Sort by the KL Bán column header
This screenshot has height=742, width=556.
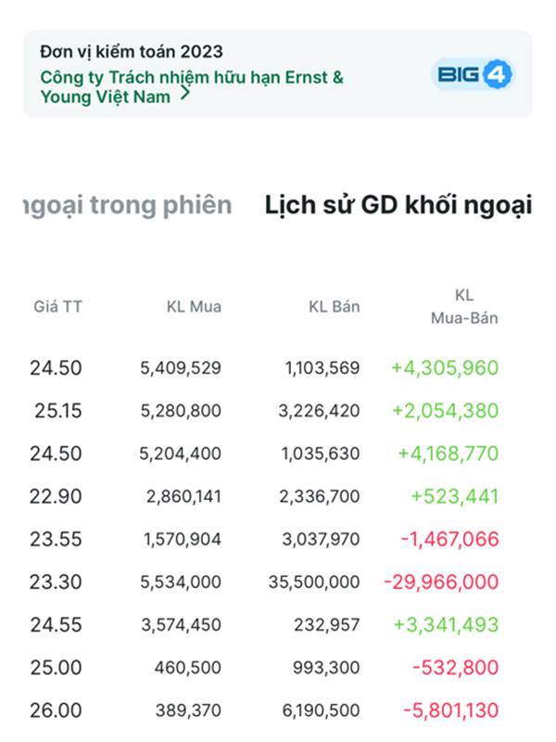[x=334, y=306]
